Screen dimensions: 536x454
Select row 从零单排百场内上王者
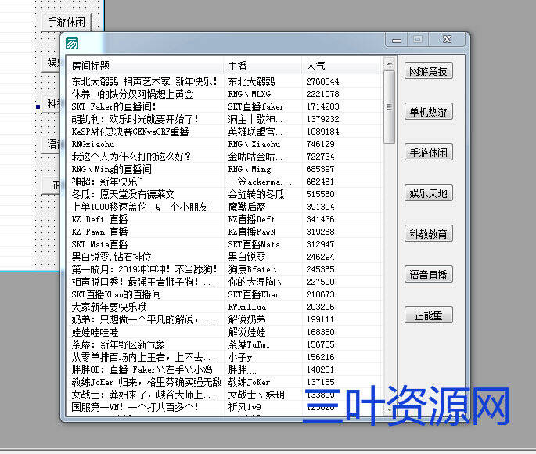click(224, 357)
